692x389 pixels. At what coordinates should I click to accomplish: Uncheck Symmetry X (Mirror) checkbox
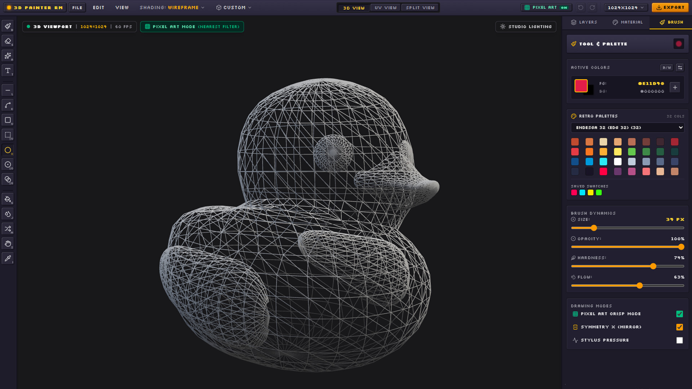click(679, 327)
